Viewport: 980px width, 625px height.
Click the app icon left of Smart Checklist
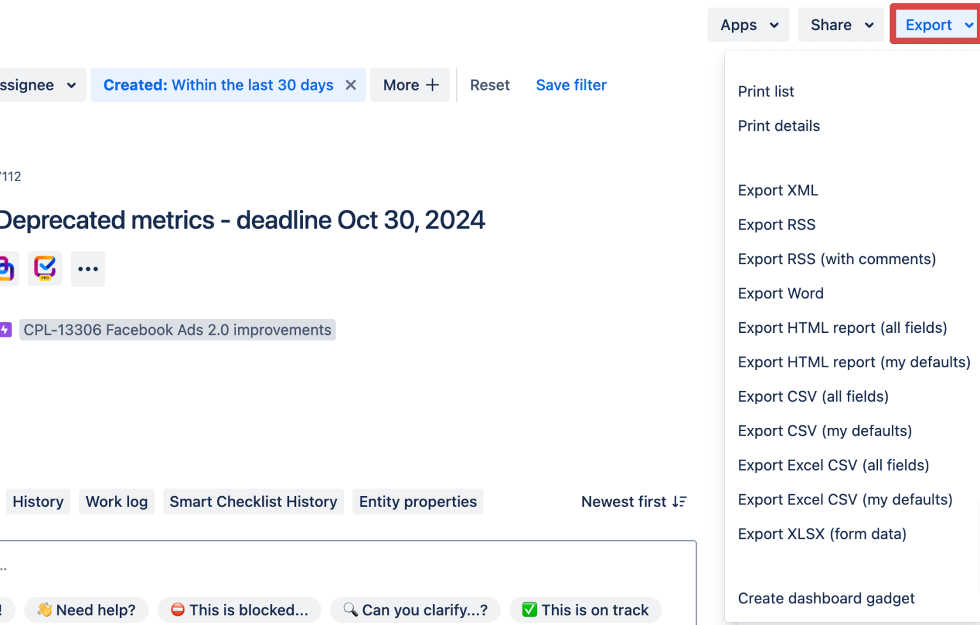(8, 268)
